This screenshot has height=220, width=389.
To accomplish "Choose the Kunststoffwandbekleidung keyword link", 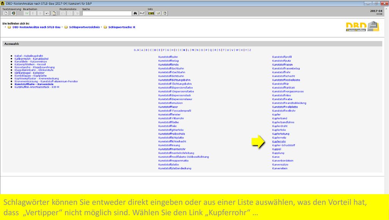I will [289, 103].
